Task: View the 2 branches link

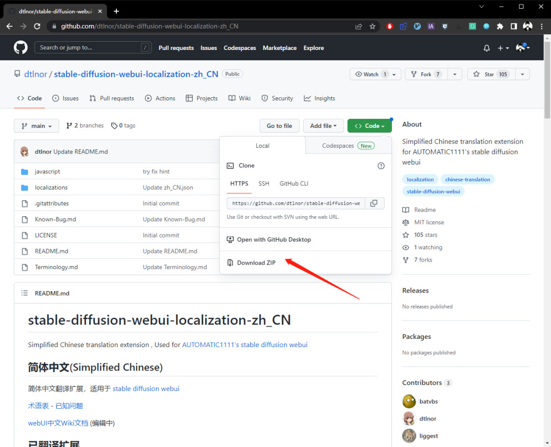Action: pos(85,126)
